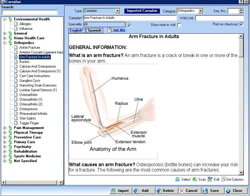Click the help question mark in the title bar
This screenshot has height=196, width=250.
[241, 2]
